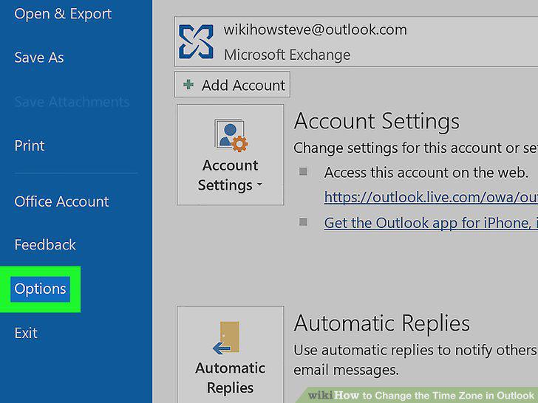Click Get the Outlook app for iPhone link
This screenshot has height=403, width=538.
[x=431, y=223]
